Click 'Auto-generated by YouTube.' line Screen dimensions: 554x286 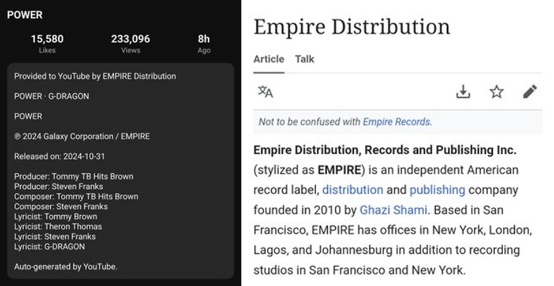66,266
